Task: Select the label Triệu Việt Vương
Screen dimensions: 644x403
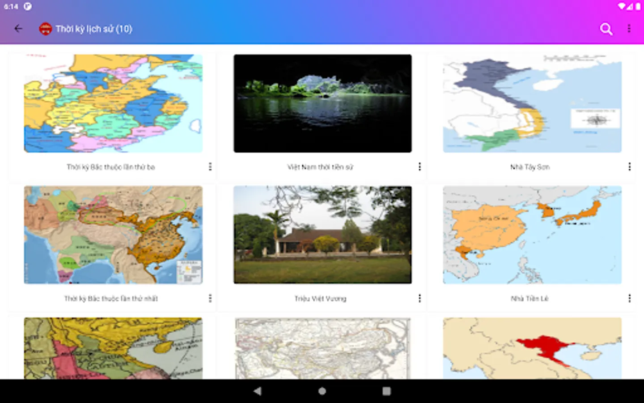Action: [320, 299]
